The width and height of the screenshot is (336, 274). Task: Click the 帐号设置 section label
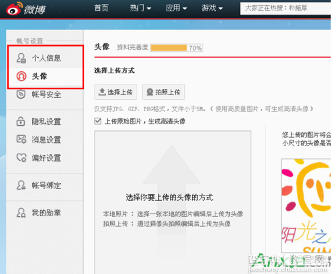pos(30,41)
